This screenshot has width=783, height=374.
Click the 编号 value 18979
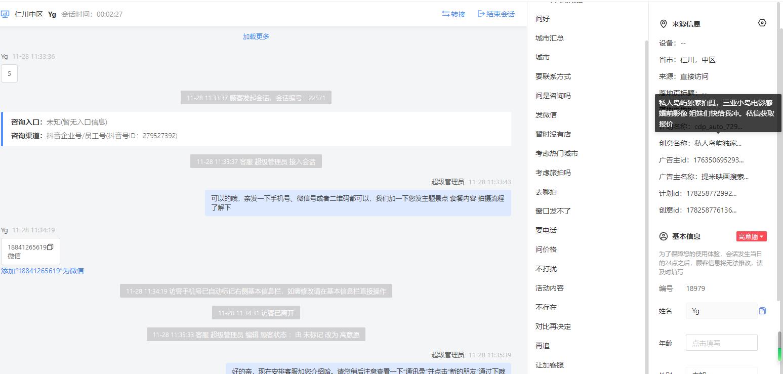pyautogui.click(x=695, y=288)
